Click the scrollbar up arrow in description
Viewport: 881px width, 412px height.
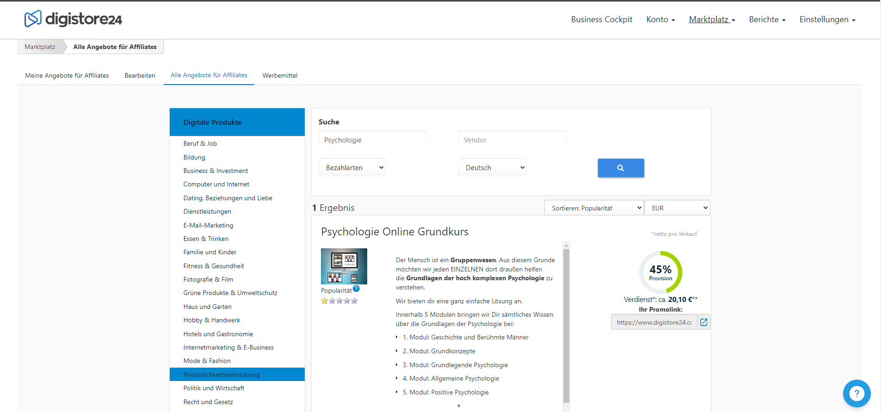566,245
